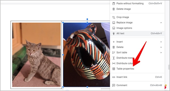Choose Crop image option

tap(137, 17)
